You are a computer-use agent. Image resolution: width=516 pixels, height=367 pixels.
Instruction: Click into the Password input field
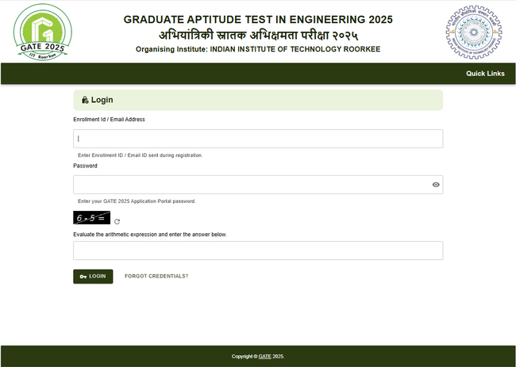click(250, 185)
